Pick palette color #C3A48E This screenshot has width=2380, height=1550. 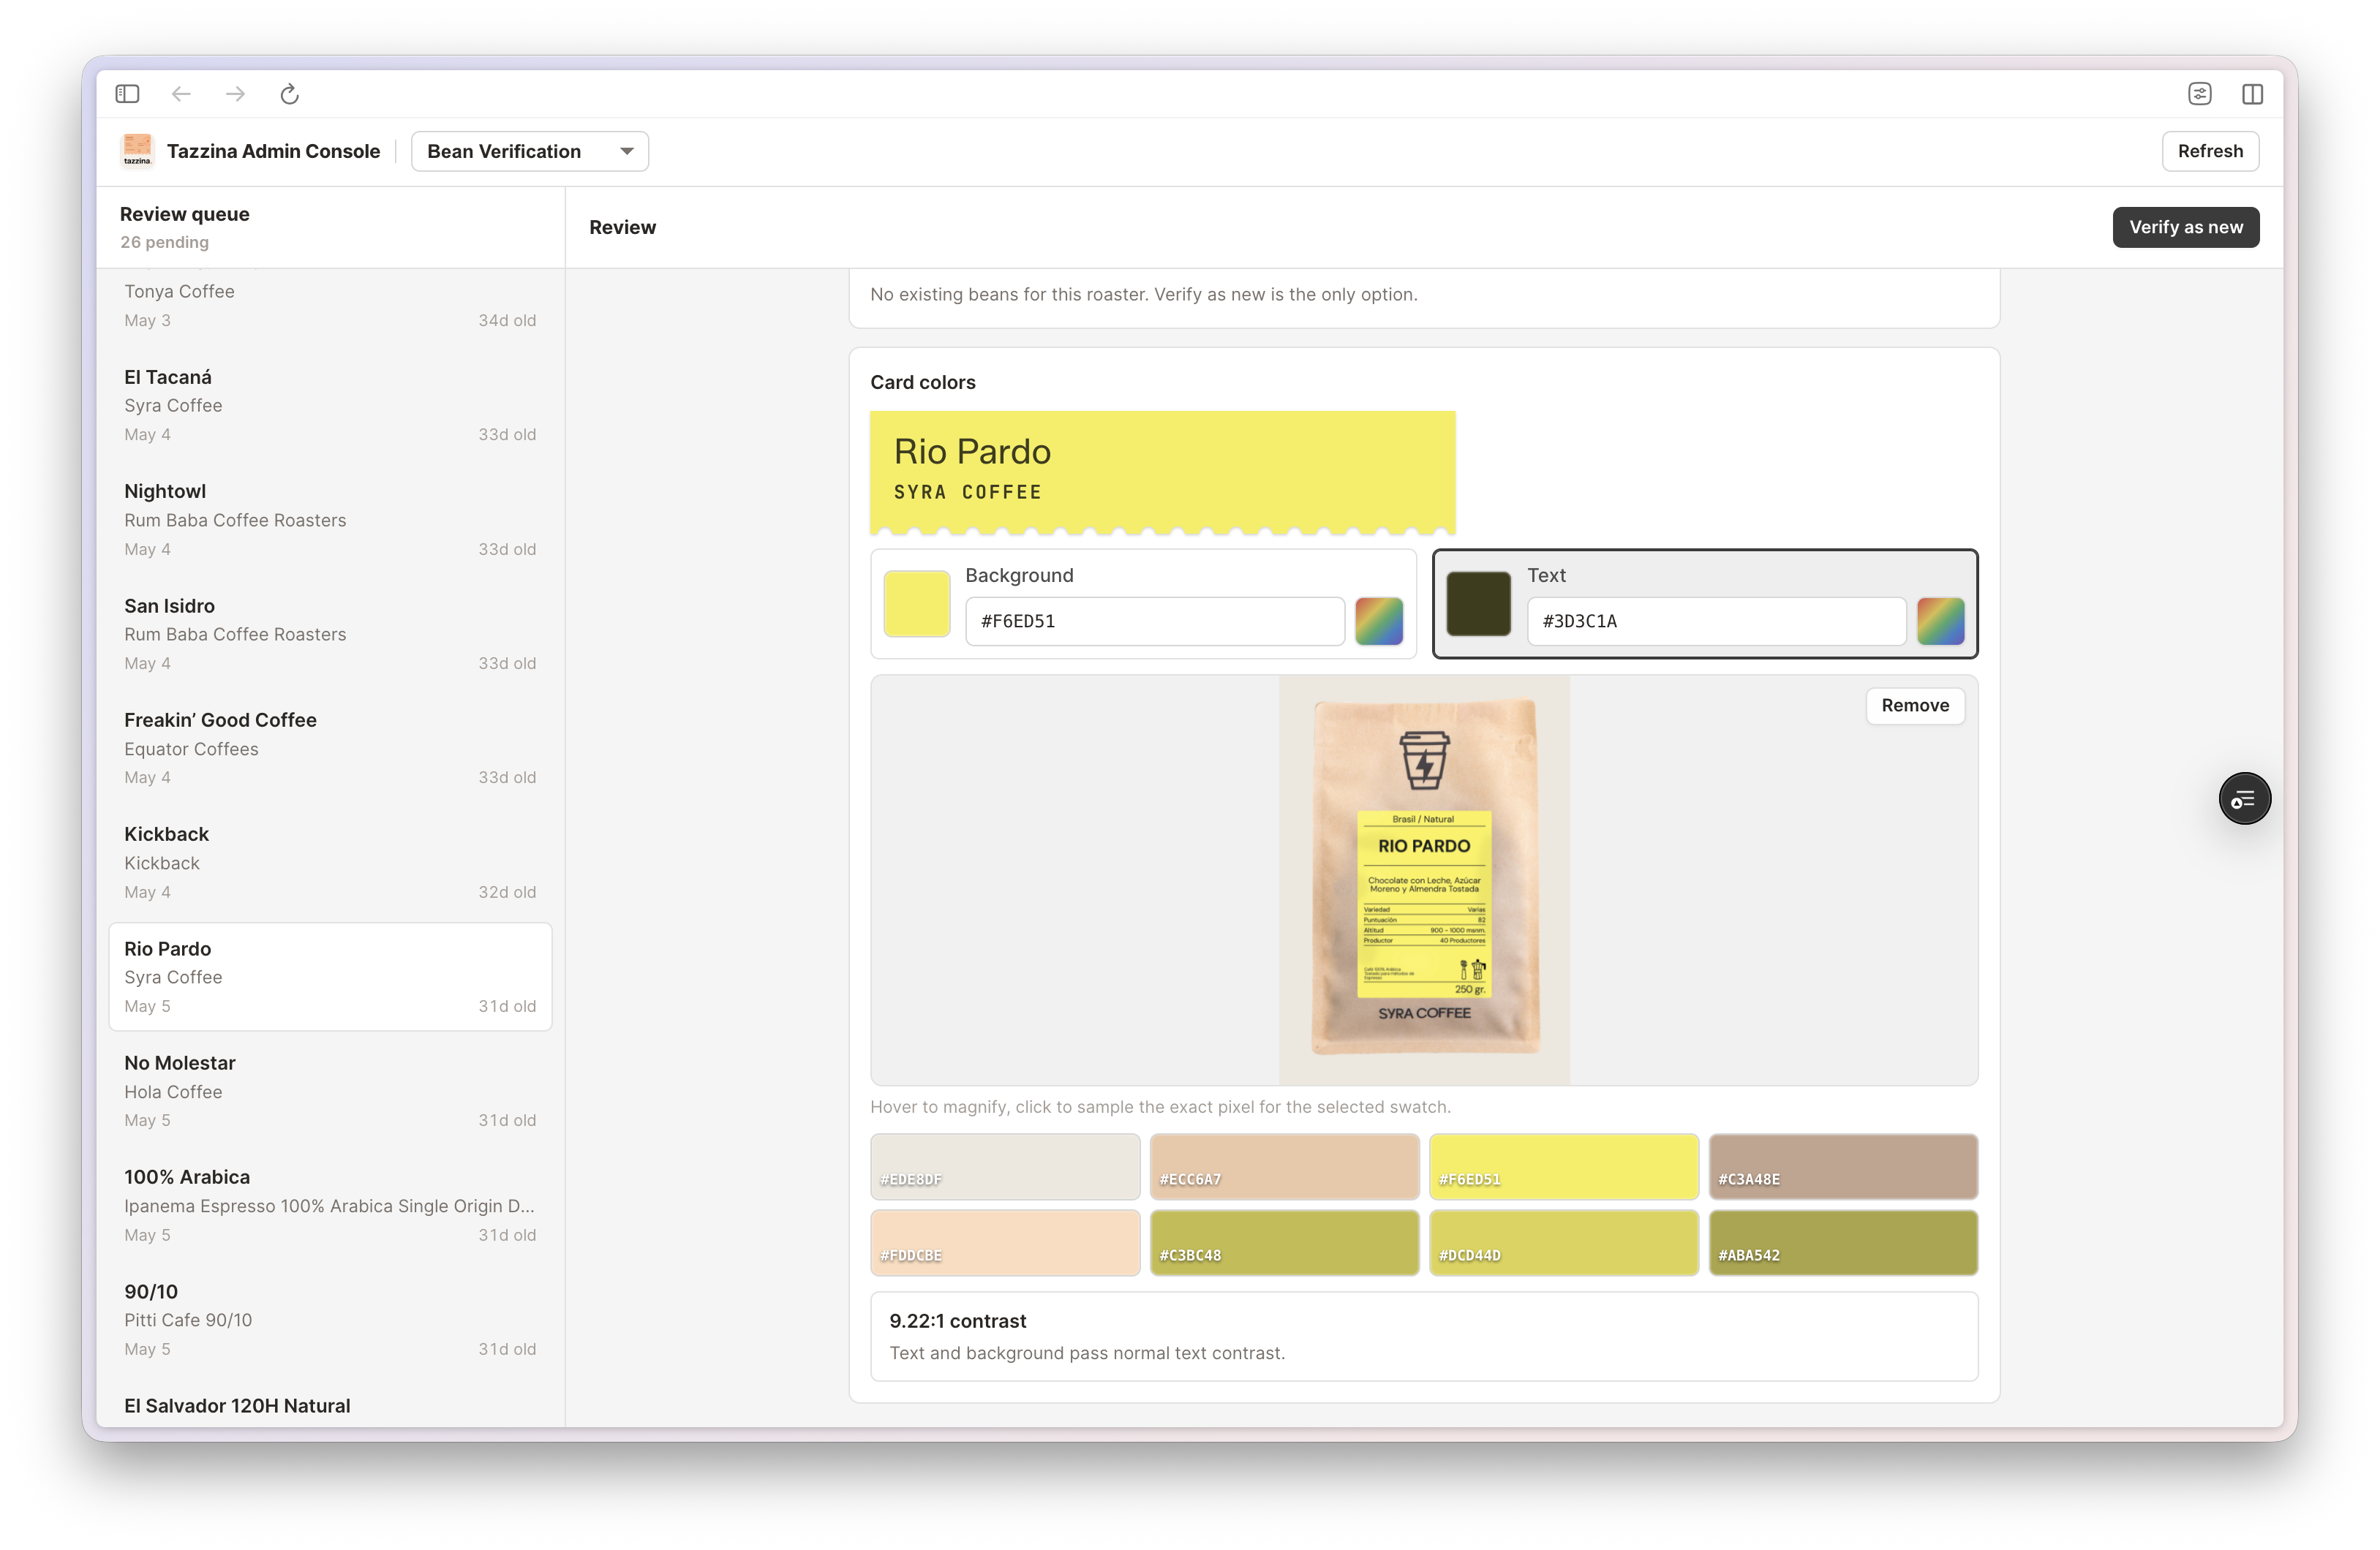1843,1166
